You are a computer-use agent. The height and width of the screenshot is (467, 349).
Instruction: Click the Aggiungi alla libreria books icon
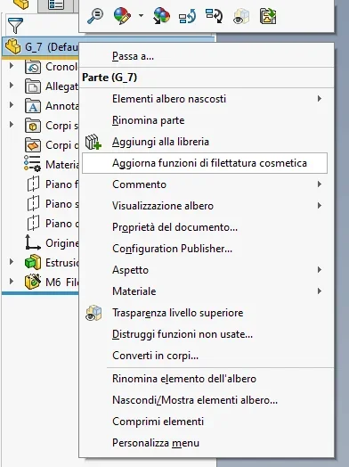coord(93,142)
